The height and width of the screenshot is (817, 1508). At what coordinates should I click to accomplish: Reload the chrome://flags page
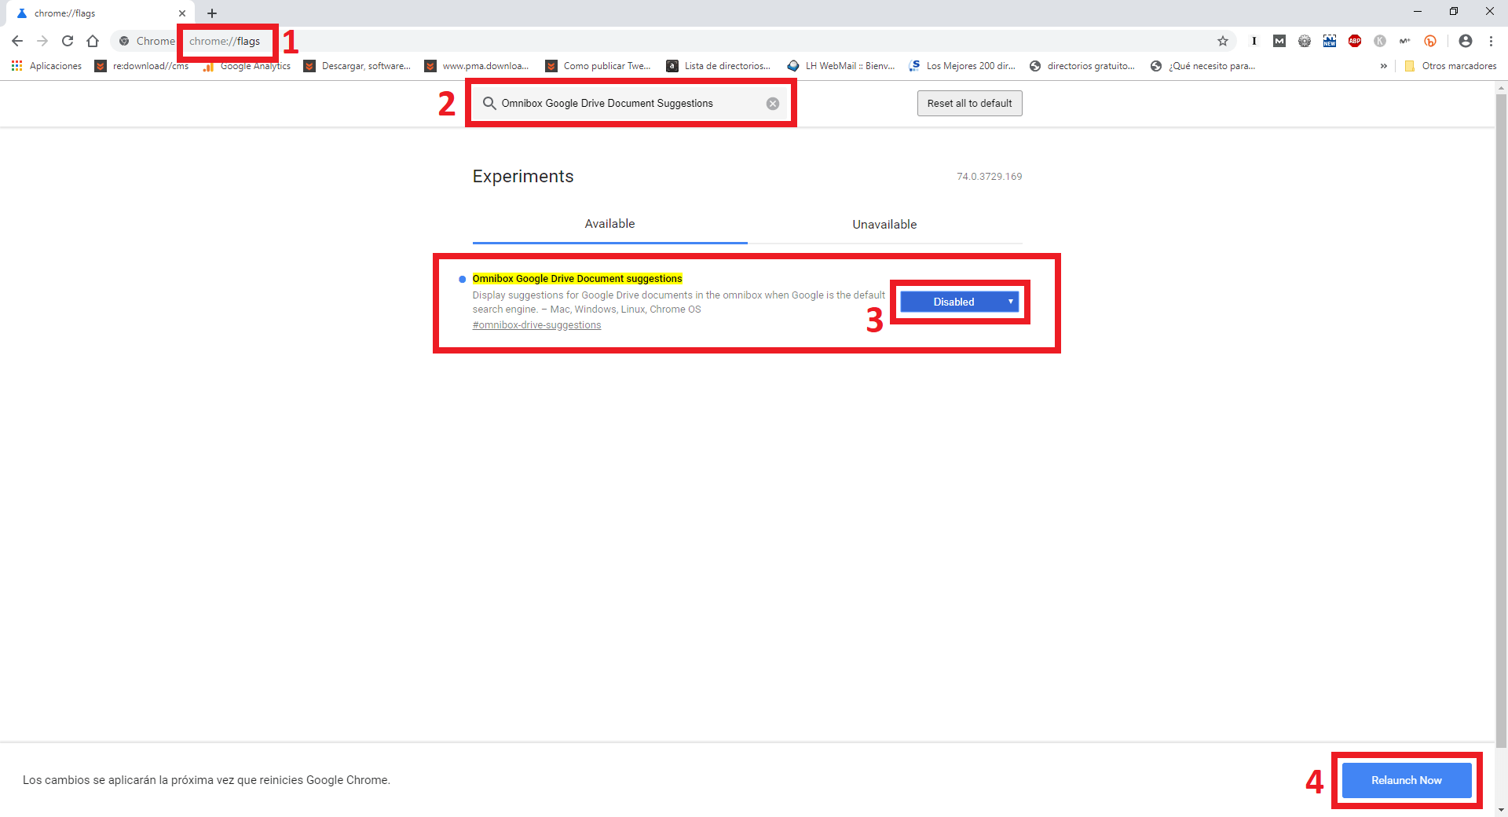(x=68, y=41)
